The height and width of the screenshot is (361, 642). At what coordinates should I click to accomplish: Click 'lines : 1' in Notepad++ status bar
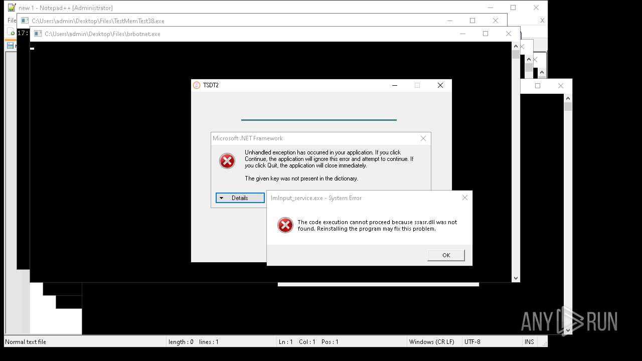click(209, 342)
